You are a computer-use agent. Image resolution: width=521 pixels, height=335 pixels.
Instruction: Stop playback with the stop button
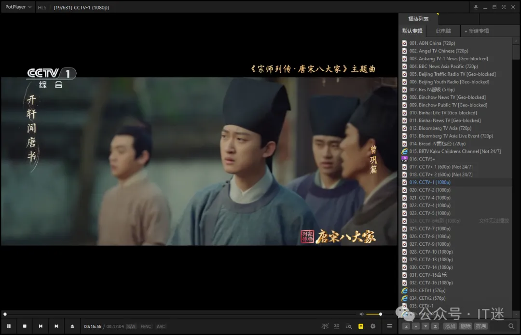click(25, 326)
